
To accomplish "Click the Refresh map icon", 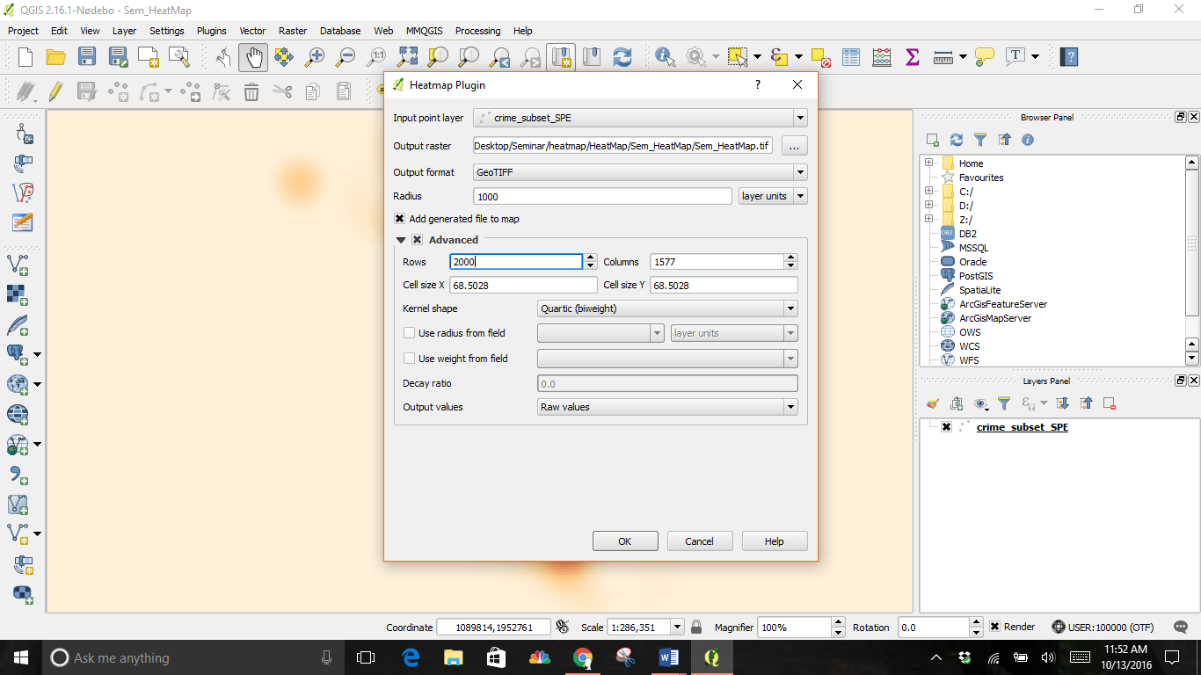I will (x=622, y=57).
